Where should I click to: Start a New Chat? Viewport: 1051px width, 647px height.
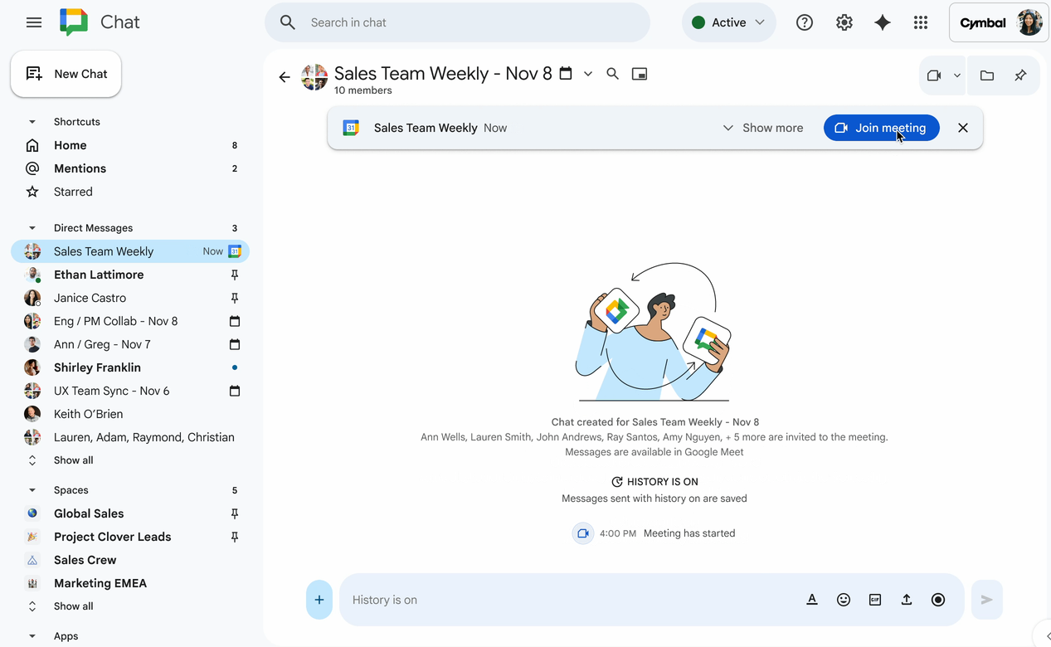click(x=66, y=74)
